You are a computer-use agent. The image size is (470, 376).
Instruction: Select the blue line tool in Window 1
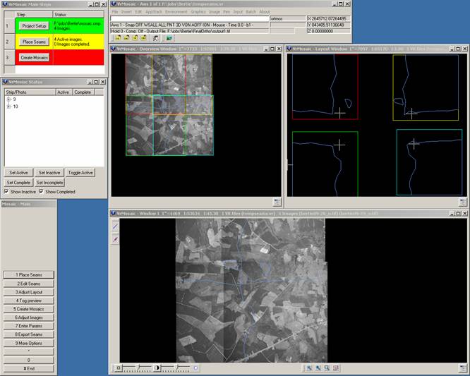(x=115, y=226)
